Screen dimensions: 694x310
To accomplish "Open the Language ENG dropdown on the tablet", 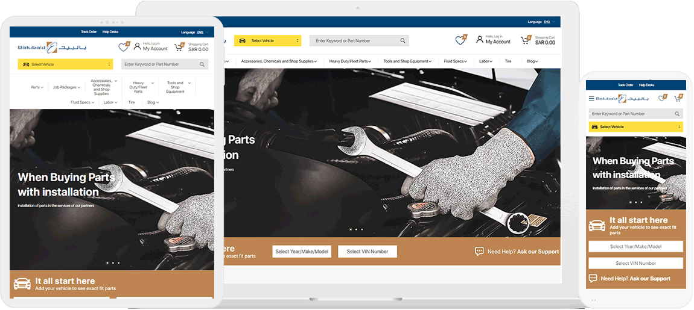I will point(195,33).
